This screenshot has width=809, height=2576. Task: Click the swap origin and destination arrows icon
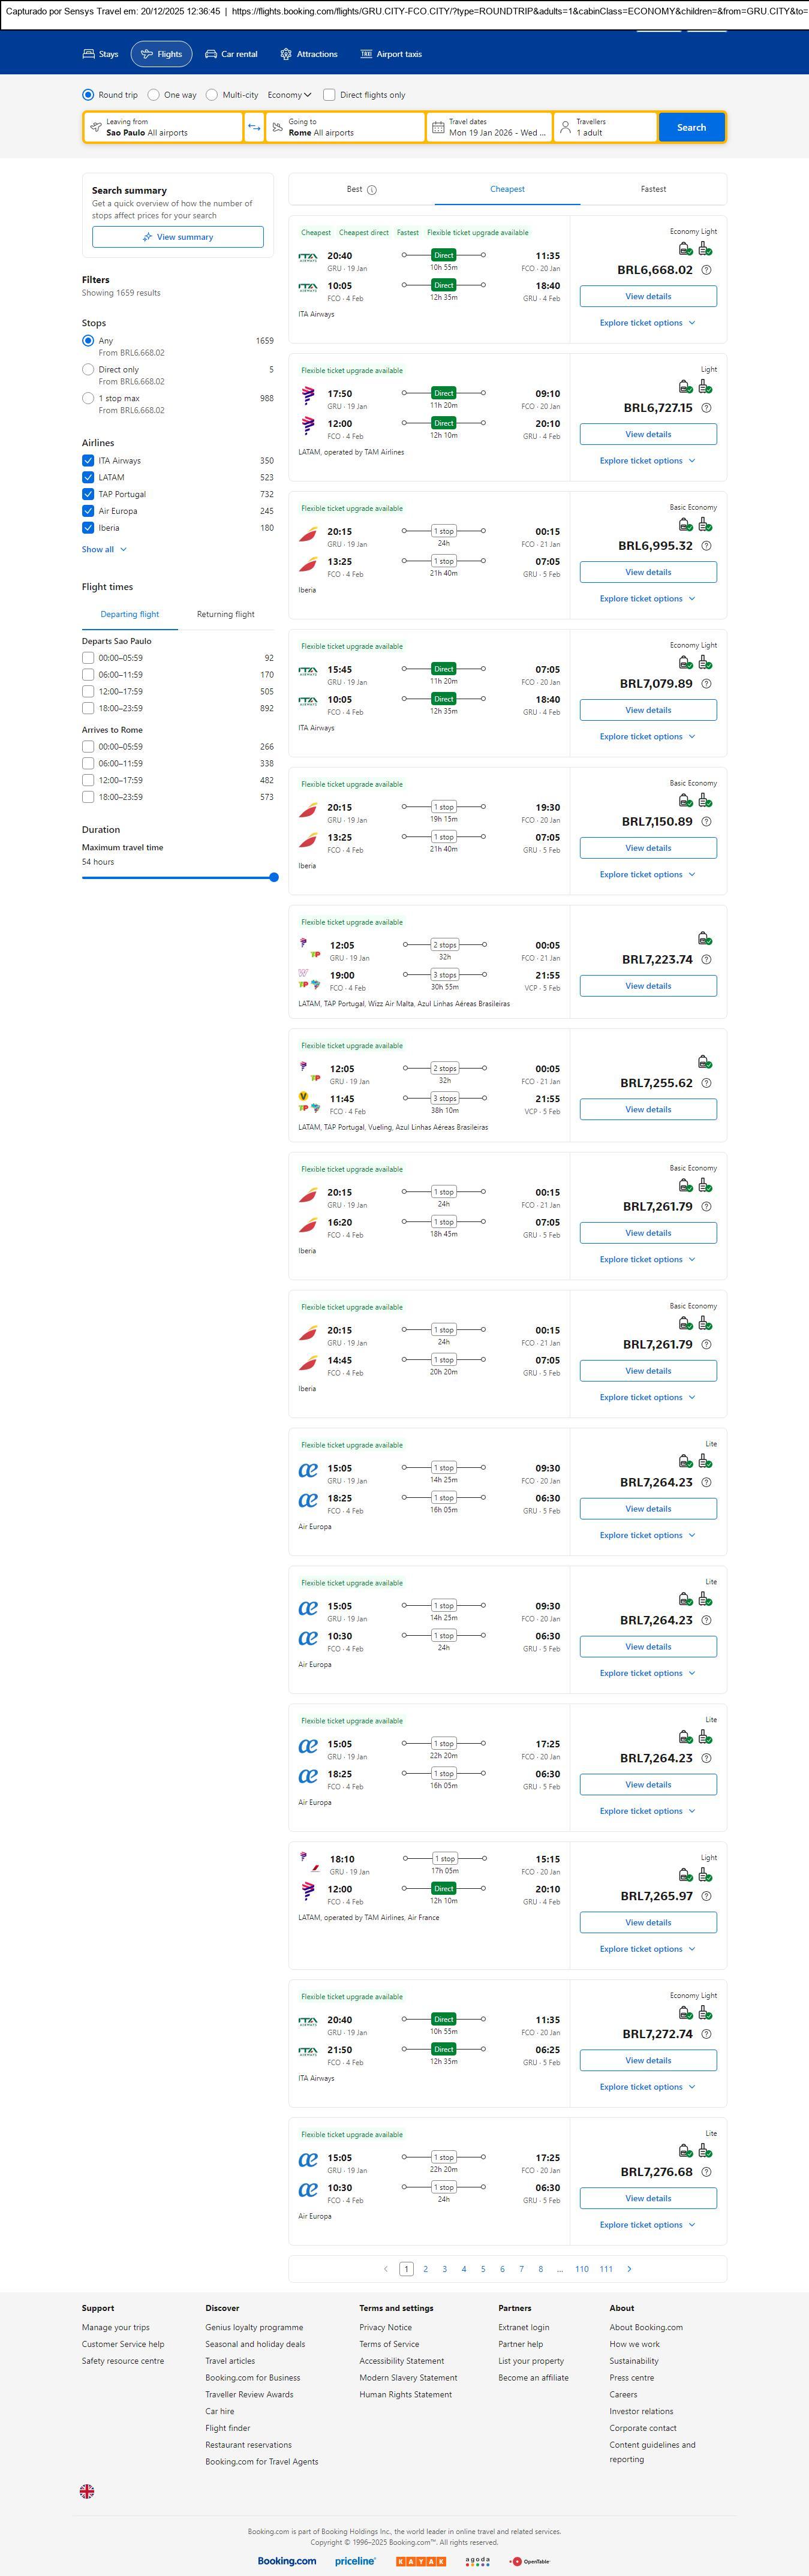click(254, 127)
